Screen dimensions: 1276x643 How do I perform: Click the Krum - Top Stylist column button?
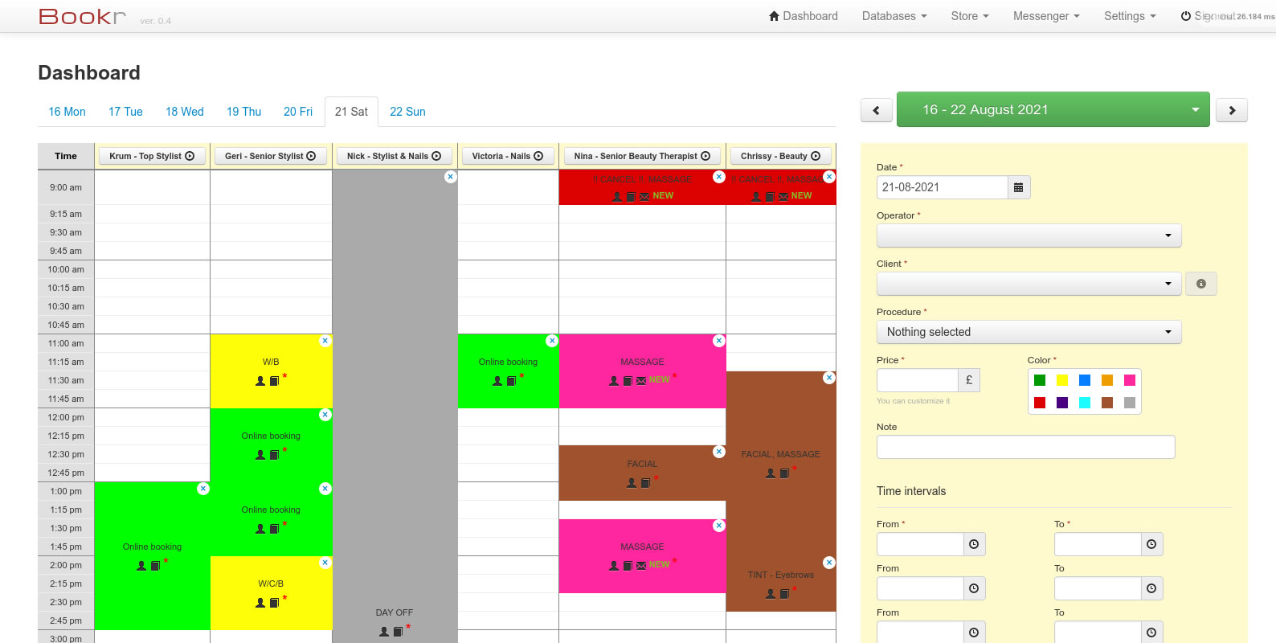click(x=152, y=156)
